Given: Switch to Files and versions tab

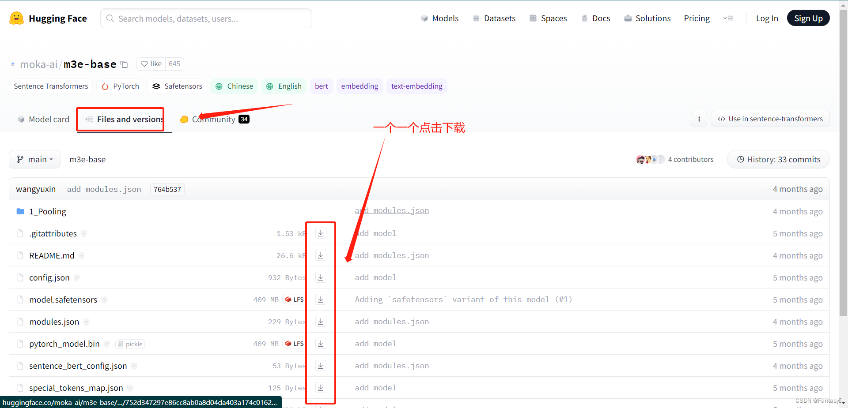Looking at the screenshot, I should pos(124,119).
